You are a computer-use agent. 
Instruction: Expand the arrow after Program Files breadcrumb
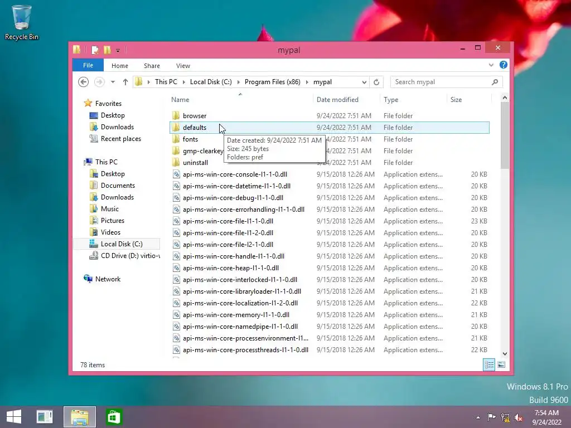point(307,82)
